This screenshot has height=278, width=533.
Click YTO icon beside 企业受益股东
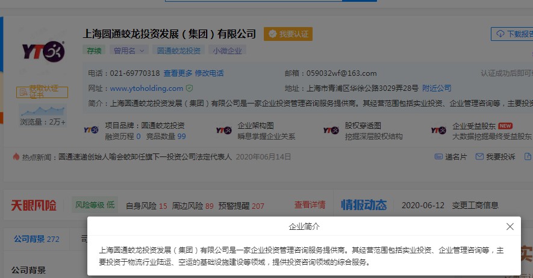[x=438, y=130]
